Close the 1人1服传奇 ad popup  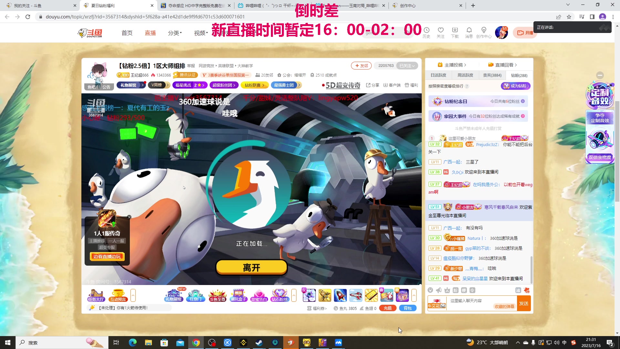click(x=129, y=217)
